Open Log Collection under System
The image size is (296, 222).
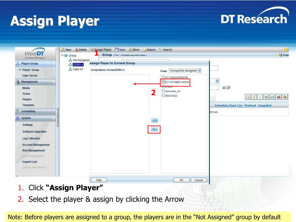tap(31, 138)
